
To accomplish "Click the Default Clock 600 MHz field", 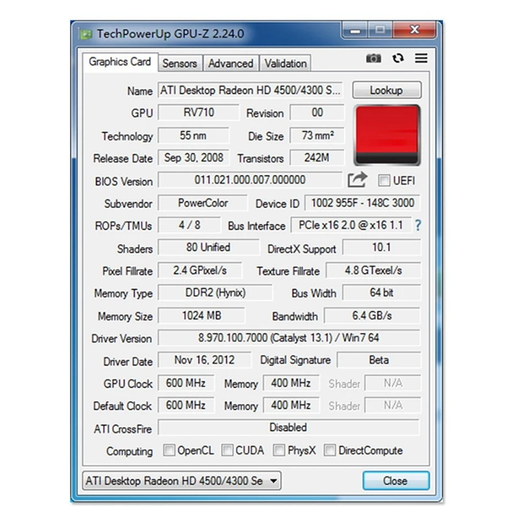I will (x=186, y=405).
